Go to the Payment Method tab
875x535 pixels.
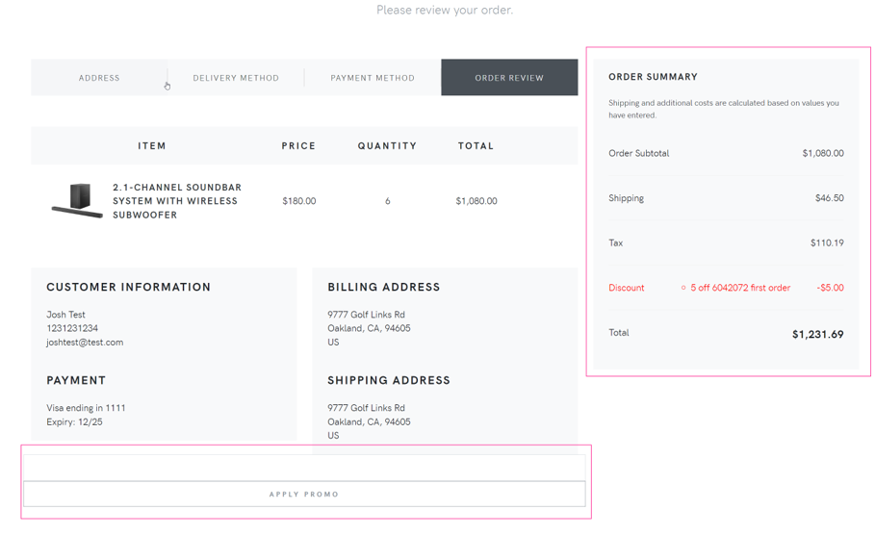click(x=373, y=78)
